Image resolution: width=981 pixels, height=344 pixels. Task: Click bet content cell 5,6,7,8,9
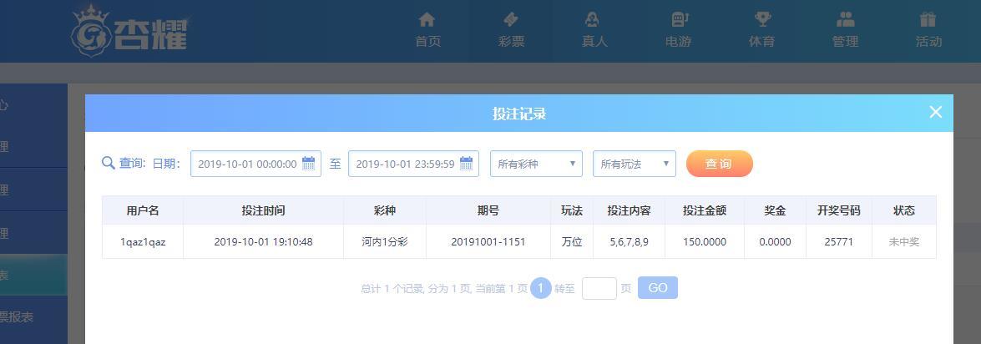pyautogui.click(x=629, y=242)
